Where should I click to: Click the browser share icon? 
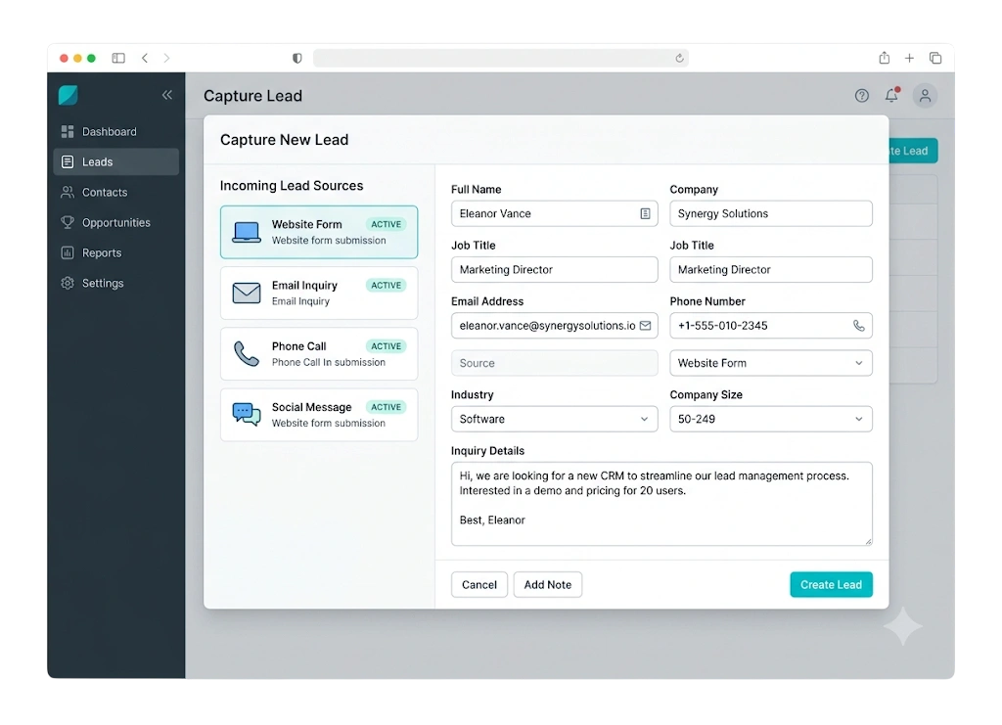click(884, 58)
